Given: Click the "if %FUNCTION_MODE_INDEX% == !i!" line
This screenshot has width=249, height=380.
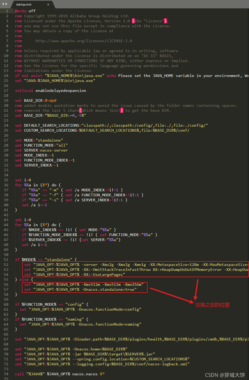Looking at the screenshot, I should [x=90, y=235].
